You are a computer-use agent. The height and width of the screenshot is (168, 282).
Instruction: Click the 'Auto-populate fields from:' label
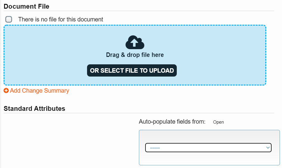tap(172, 122)
